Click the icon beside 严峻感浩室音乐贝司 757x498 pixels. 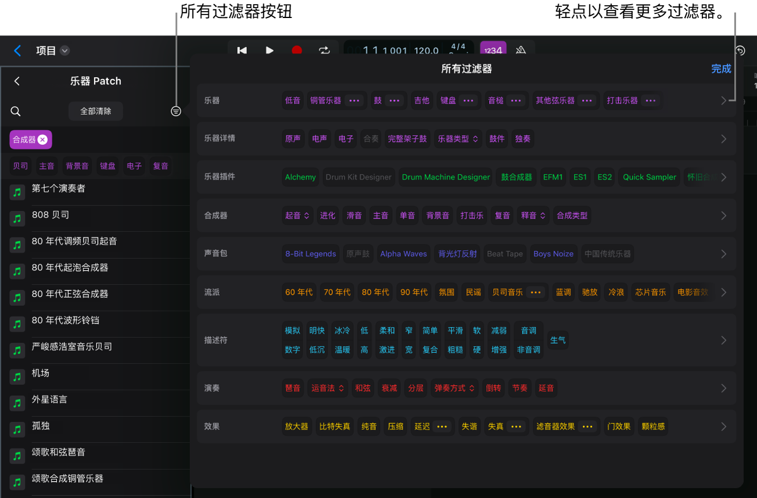[x=17, y=350]
